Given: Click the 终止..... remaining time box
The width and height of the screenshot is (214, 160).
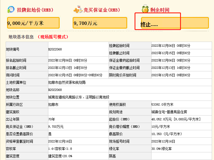Looking at the screenshot, I should [175, 23].
